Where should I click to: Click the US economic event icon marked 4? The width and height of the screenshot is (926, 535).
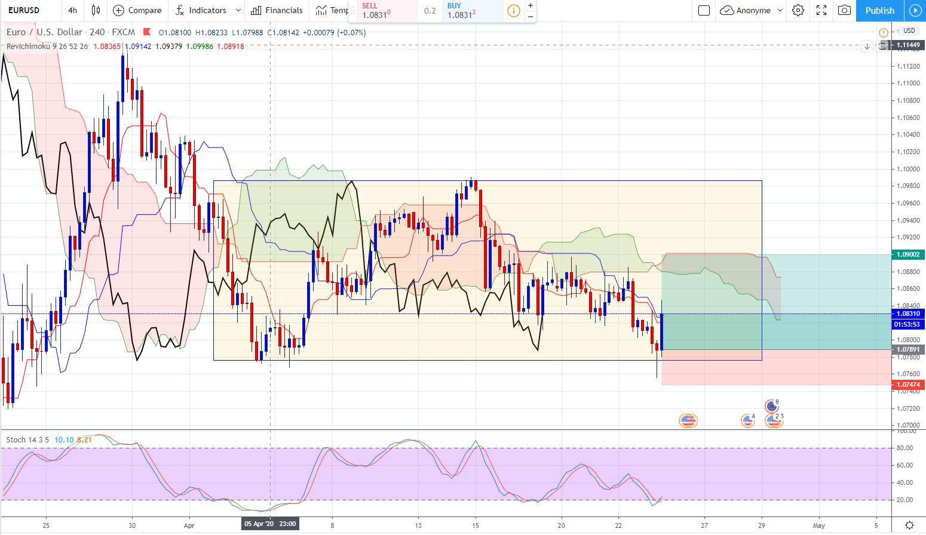click(747, 420)
